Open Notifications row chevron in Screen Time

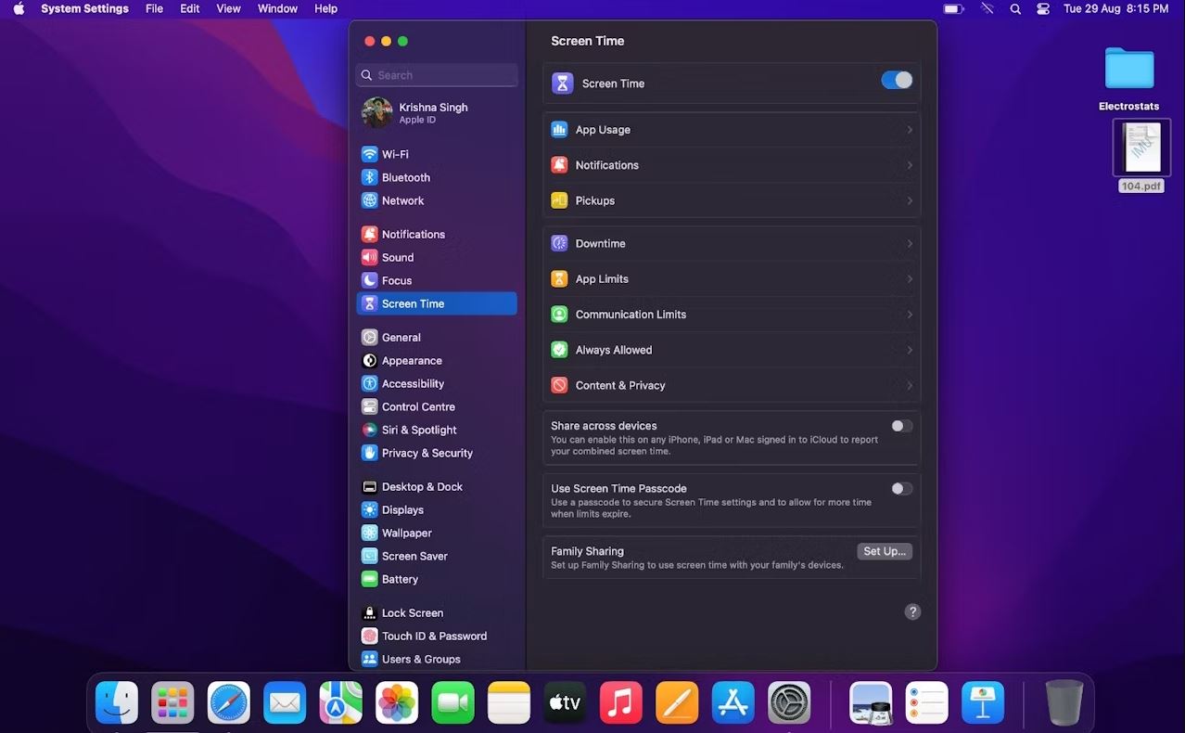910,165
